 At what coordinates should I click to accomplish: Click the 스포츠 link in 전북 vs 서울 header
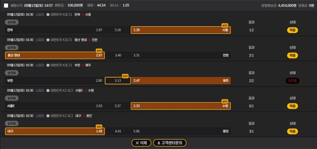pyautogui.click(x=40, y=14)
